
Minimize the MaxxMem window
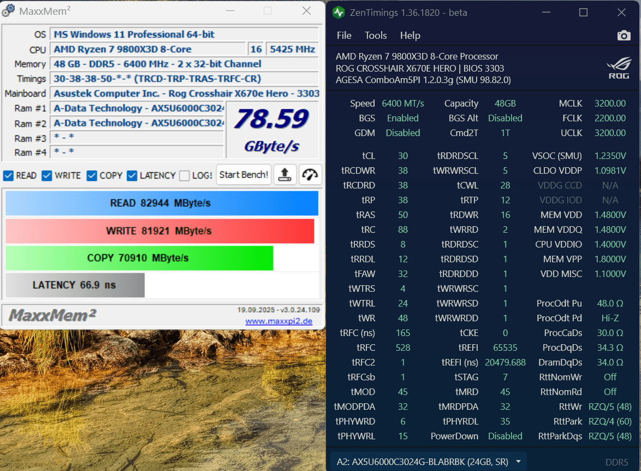click(230, 11)
